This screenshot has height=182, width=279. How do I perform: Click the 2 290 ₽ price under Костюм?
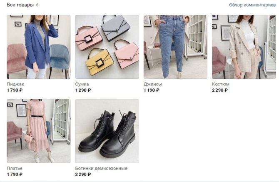point(220,90)
